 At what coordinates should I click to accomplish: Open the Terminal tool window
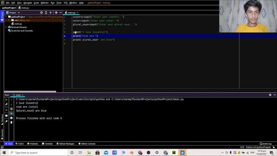(x=47, y=144)
